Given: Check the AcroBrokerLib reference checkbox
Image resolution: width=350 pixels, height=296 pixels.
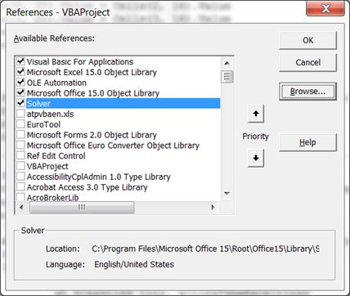Looking at the screenshot, I should (20, 197).
